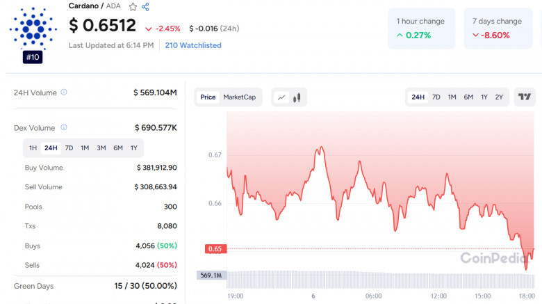This screenshot has height=304, width=542.
Task: Click the $ 569.104M volume value
Action: tap(155, 93)
